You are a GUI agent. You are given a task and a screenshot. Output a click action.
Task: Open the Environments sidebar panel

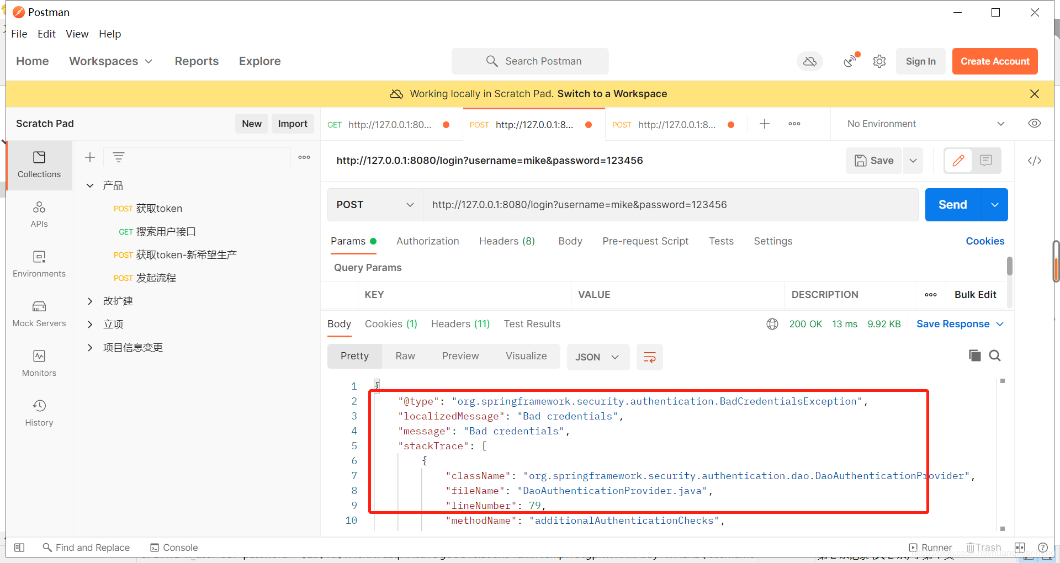tap(39, 264)
